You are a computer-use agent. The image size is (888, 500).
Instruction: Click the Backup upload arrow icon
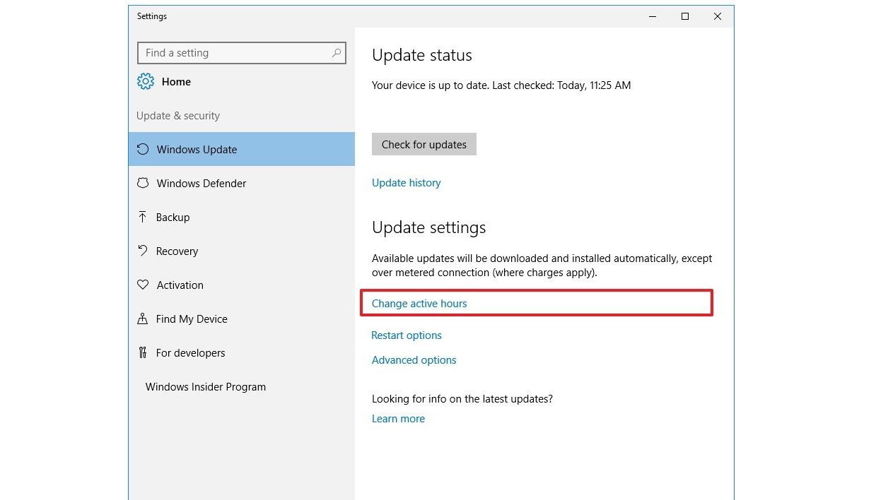coord(143,217)
